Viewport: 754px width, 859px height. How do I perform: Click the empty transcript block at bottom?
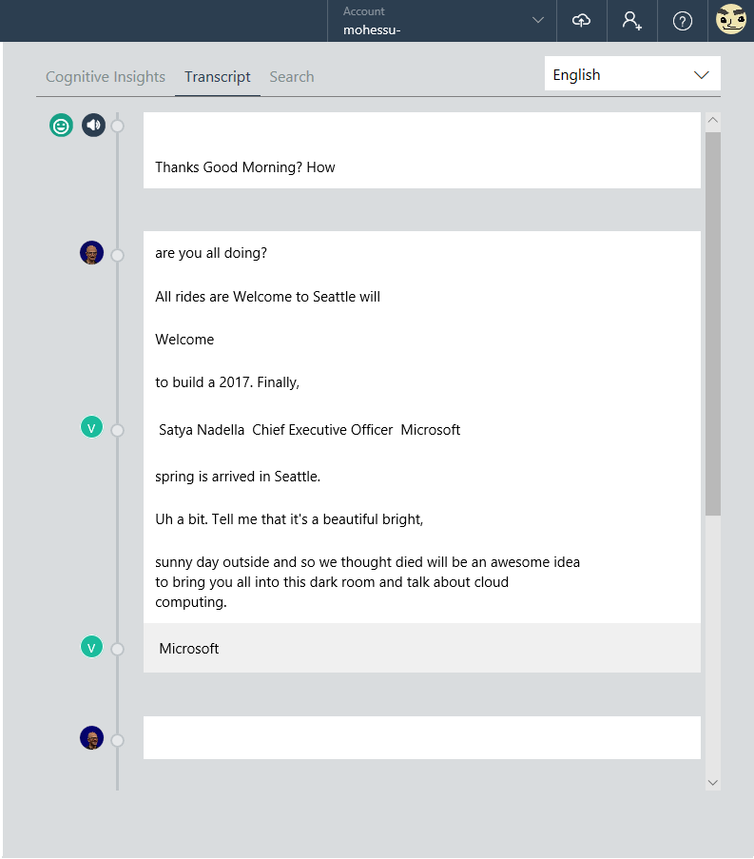[x=421, y=737]
